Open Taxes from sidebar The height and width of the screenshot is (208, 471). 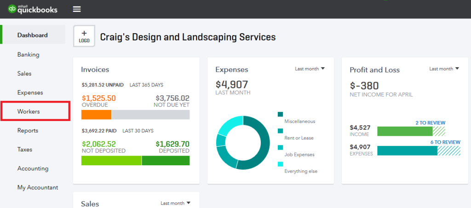tap(25, 150)
